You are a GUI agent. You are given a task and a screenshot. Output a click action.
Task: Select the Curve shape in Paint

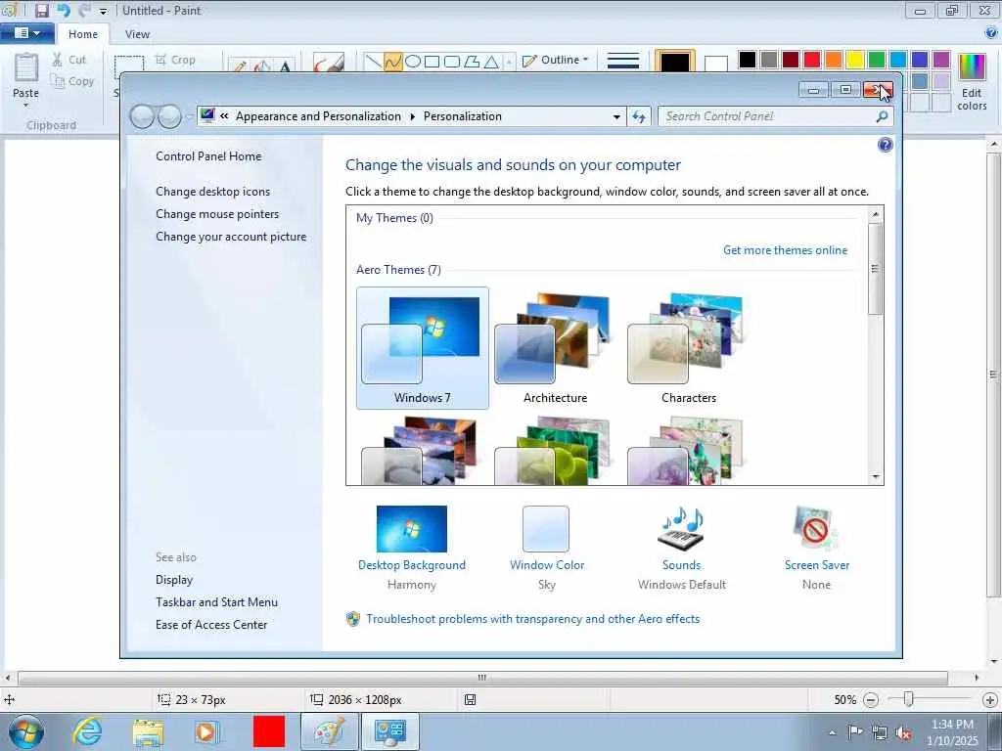click(393, 62)
